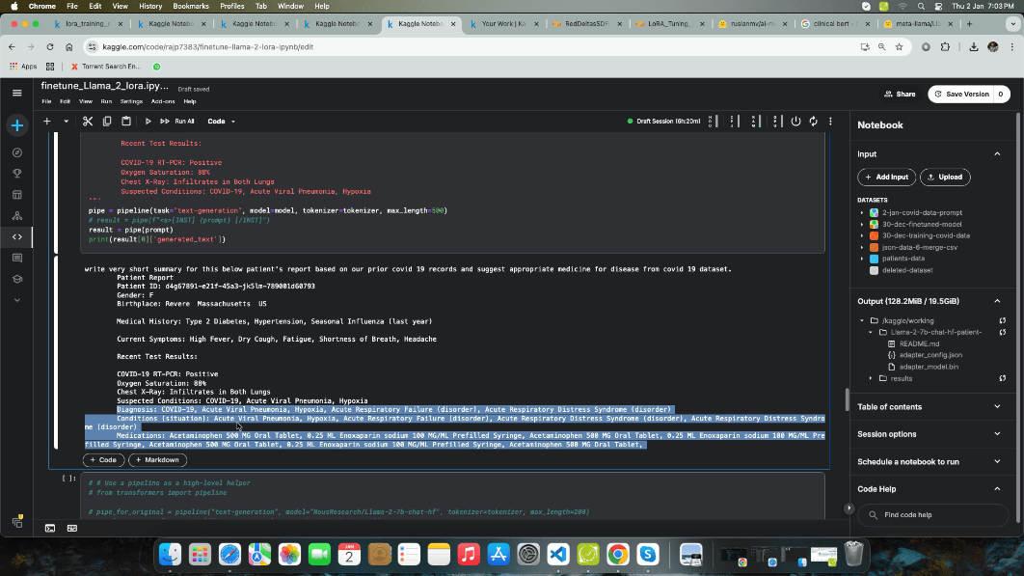This screenshot has width=1024, height=576.
Task: Open the Code cell type dropdown
Action: [221, 122]
